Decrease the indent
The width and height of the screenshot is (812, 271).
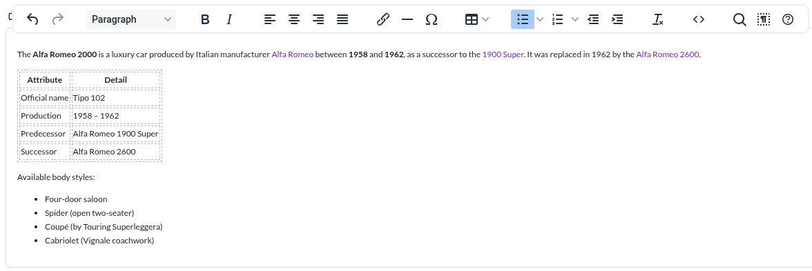(594, 19)
